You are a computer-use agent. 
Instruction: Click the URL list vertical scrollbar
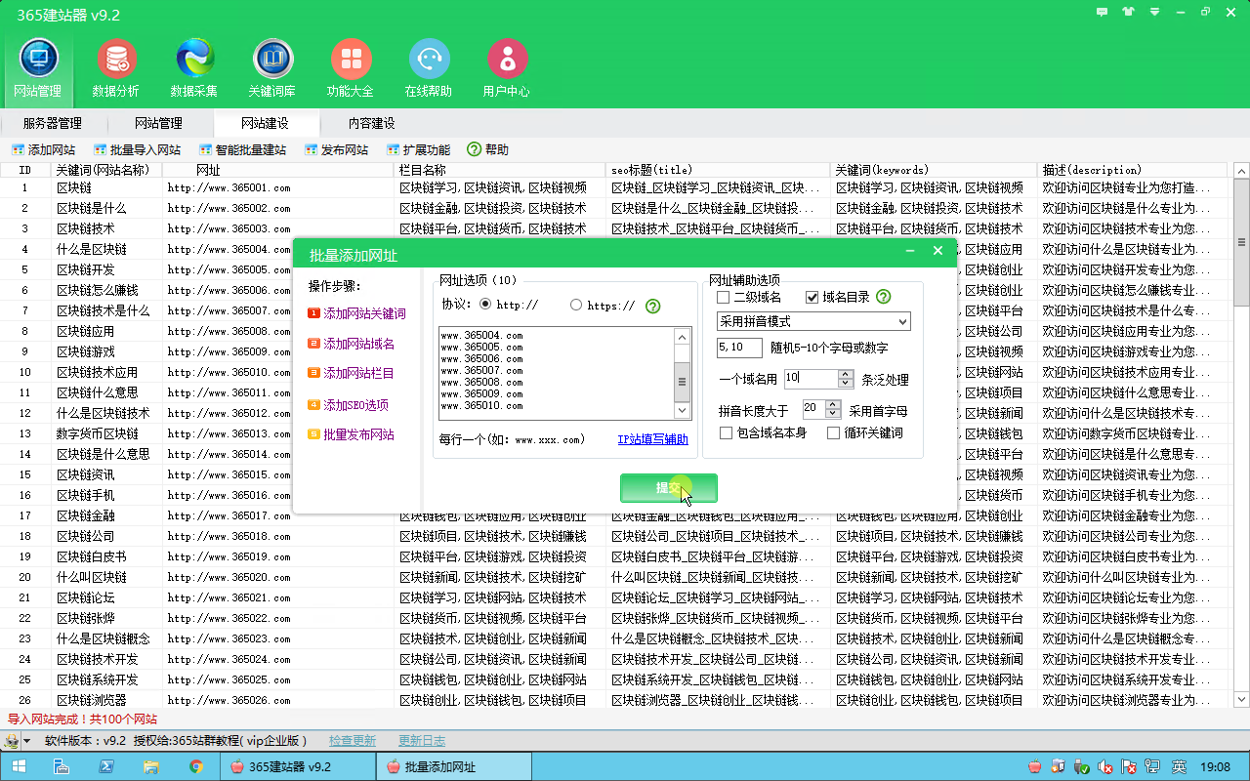click(683, 374)
